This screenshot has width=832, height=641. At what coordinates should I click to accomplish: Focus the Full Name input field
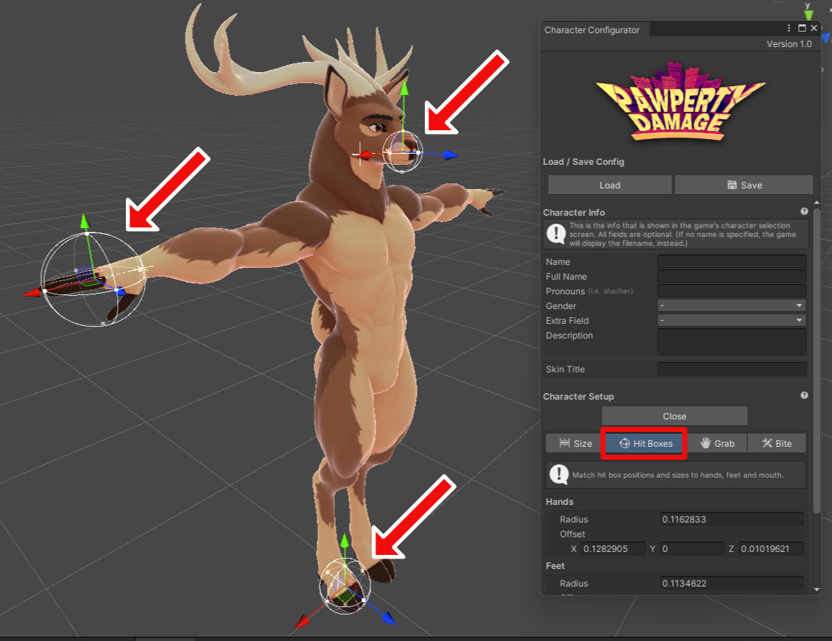pos(732,276)
